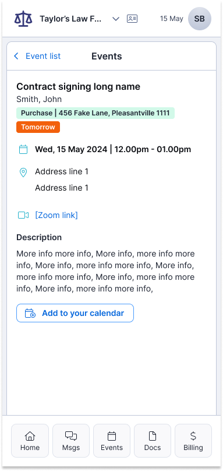
Task: Click the calendar icon beside event date
Action: [x=23, y=149]
